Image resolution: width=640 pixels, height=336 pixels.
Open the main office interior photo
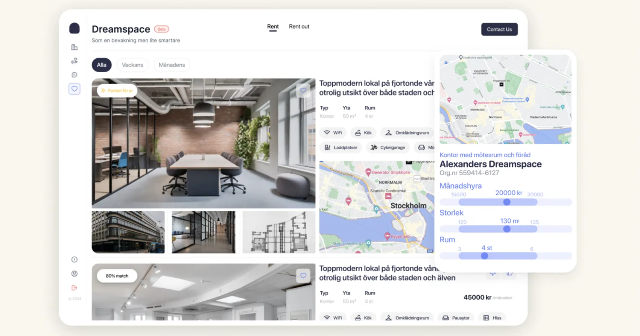[x=204, y=143]
